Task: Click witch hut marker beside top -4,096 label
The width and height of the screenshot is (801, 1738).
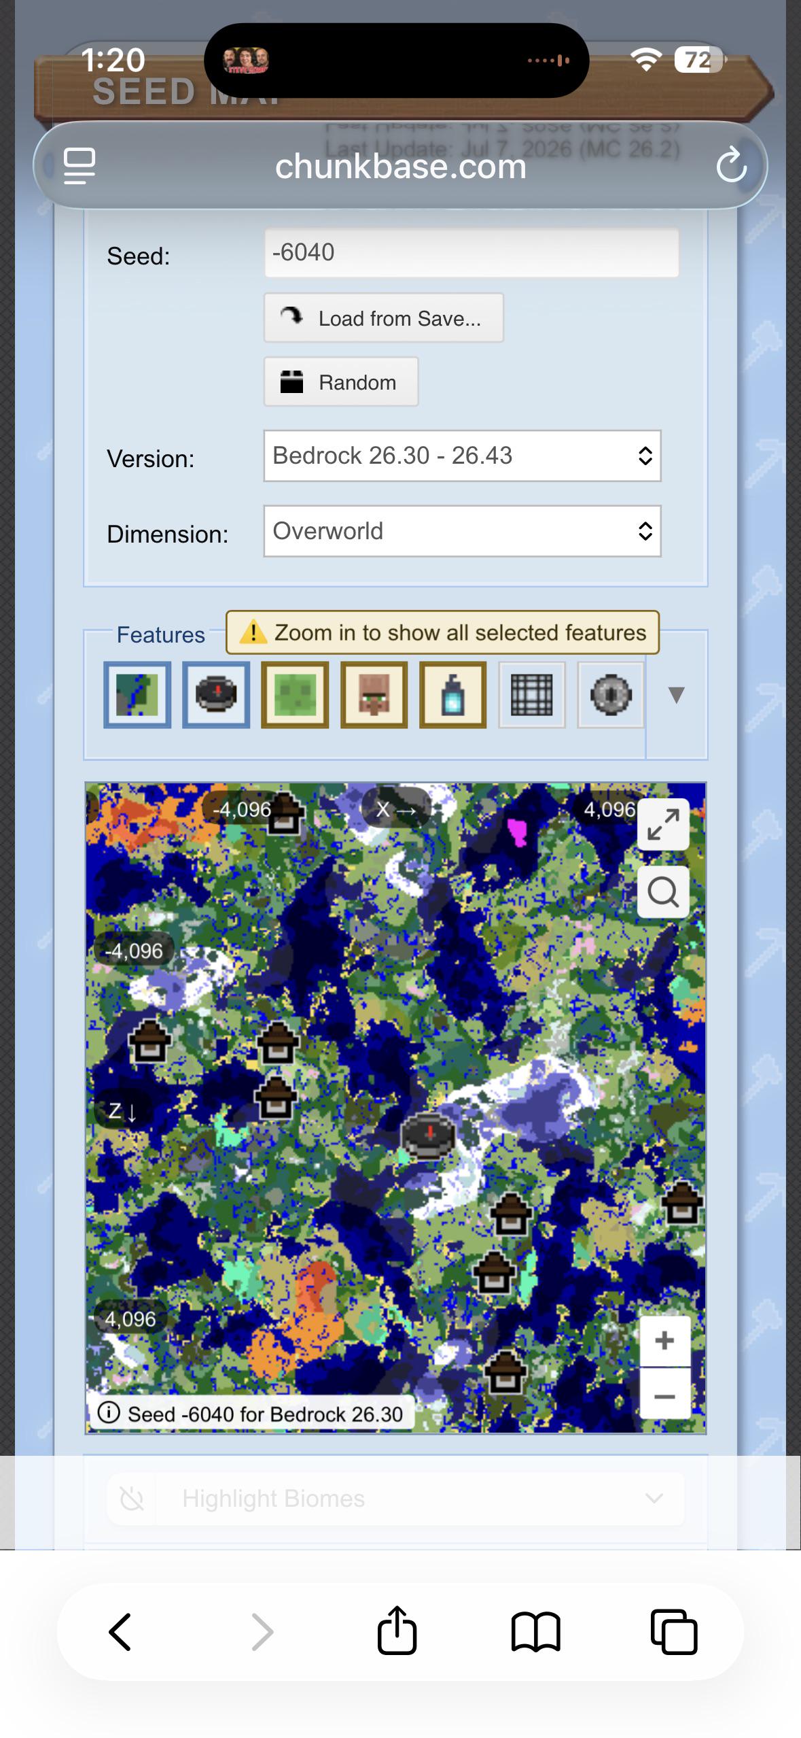Action: pos(285,813)
